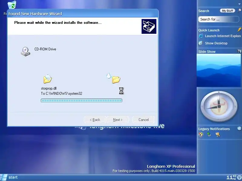Launch Internet Explorer from Quick Launch
Image resolution: width=242 pixels, height=181 pixels.
223,36
